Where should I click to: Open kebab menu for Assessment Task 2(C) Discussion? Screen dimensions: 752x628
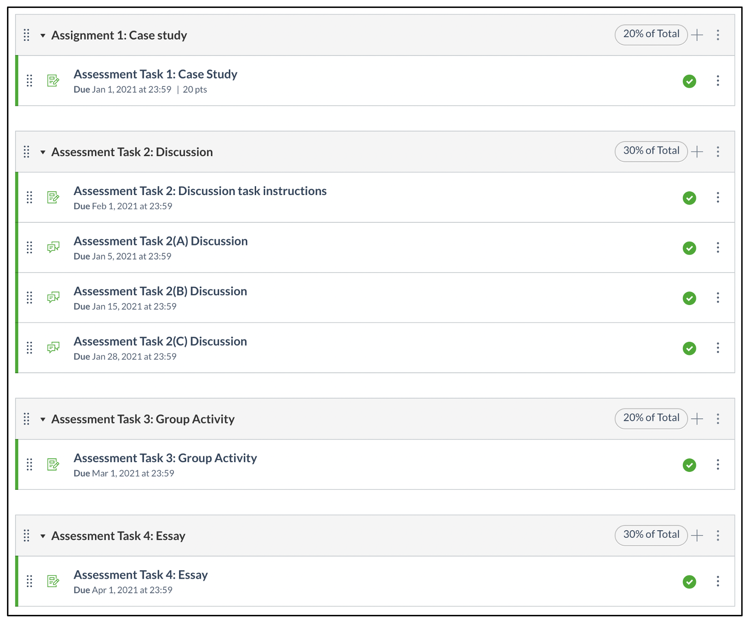point(718,348)
